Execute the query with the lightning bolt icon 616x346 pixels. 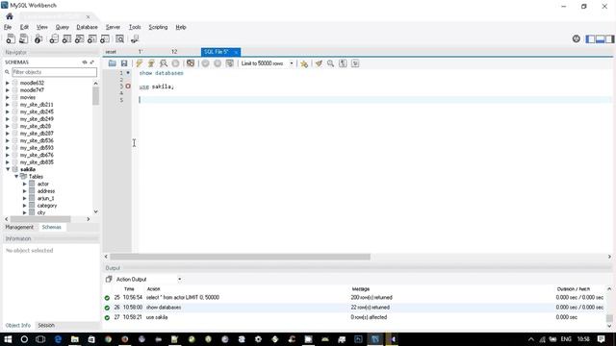click(x=140, y=63)
